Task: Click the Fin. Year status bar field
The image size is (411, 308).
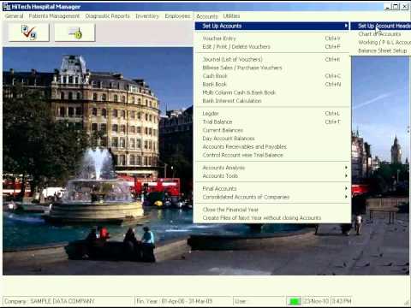Action: tap(183, 301)
